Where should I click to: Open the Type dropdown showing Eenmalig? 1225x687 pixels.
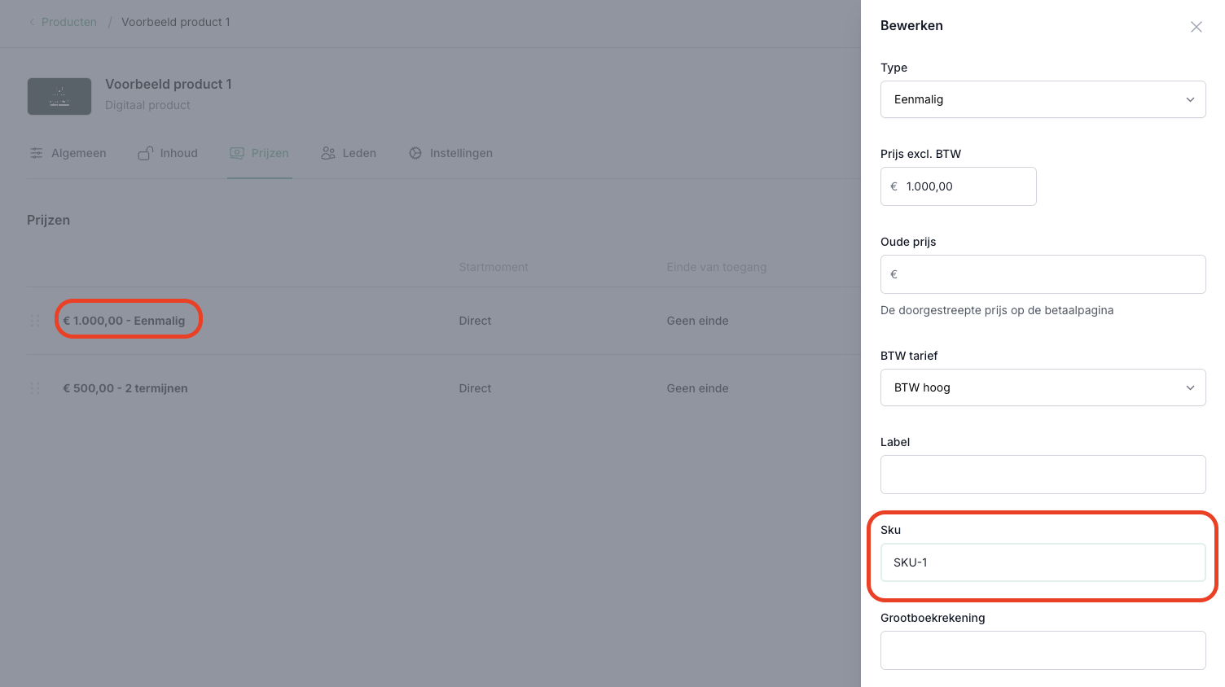(1043, 99)
